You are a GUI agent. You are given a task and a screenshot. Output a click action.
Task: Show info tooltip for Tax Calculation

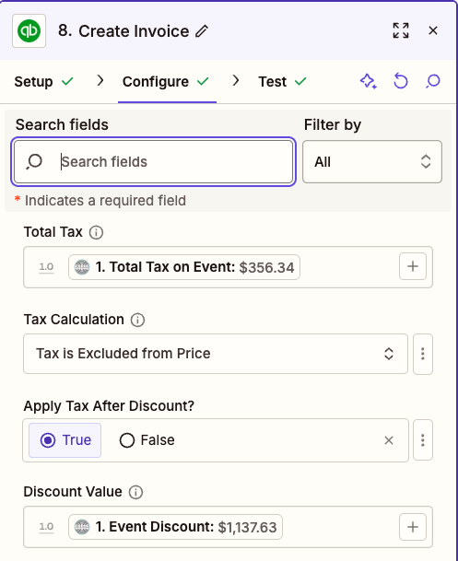pos(137,320)
